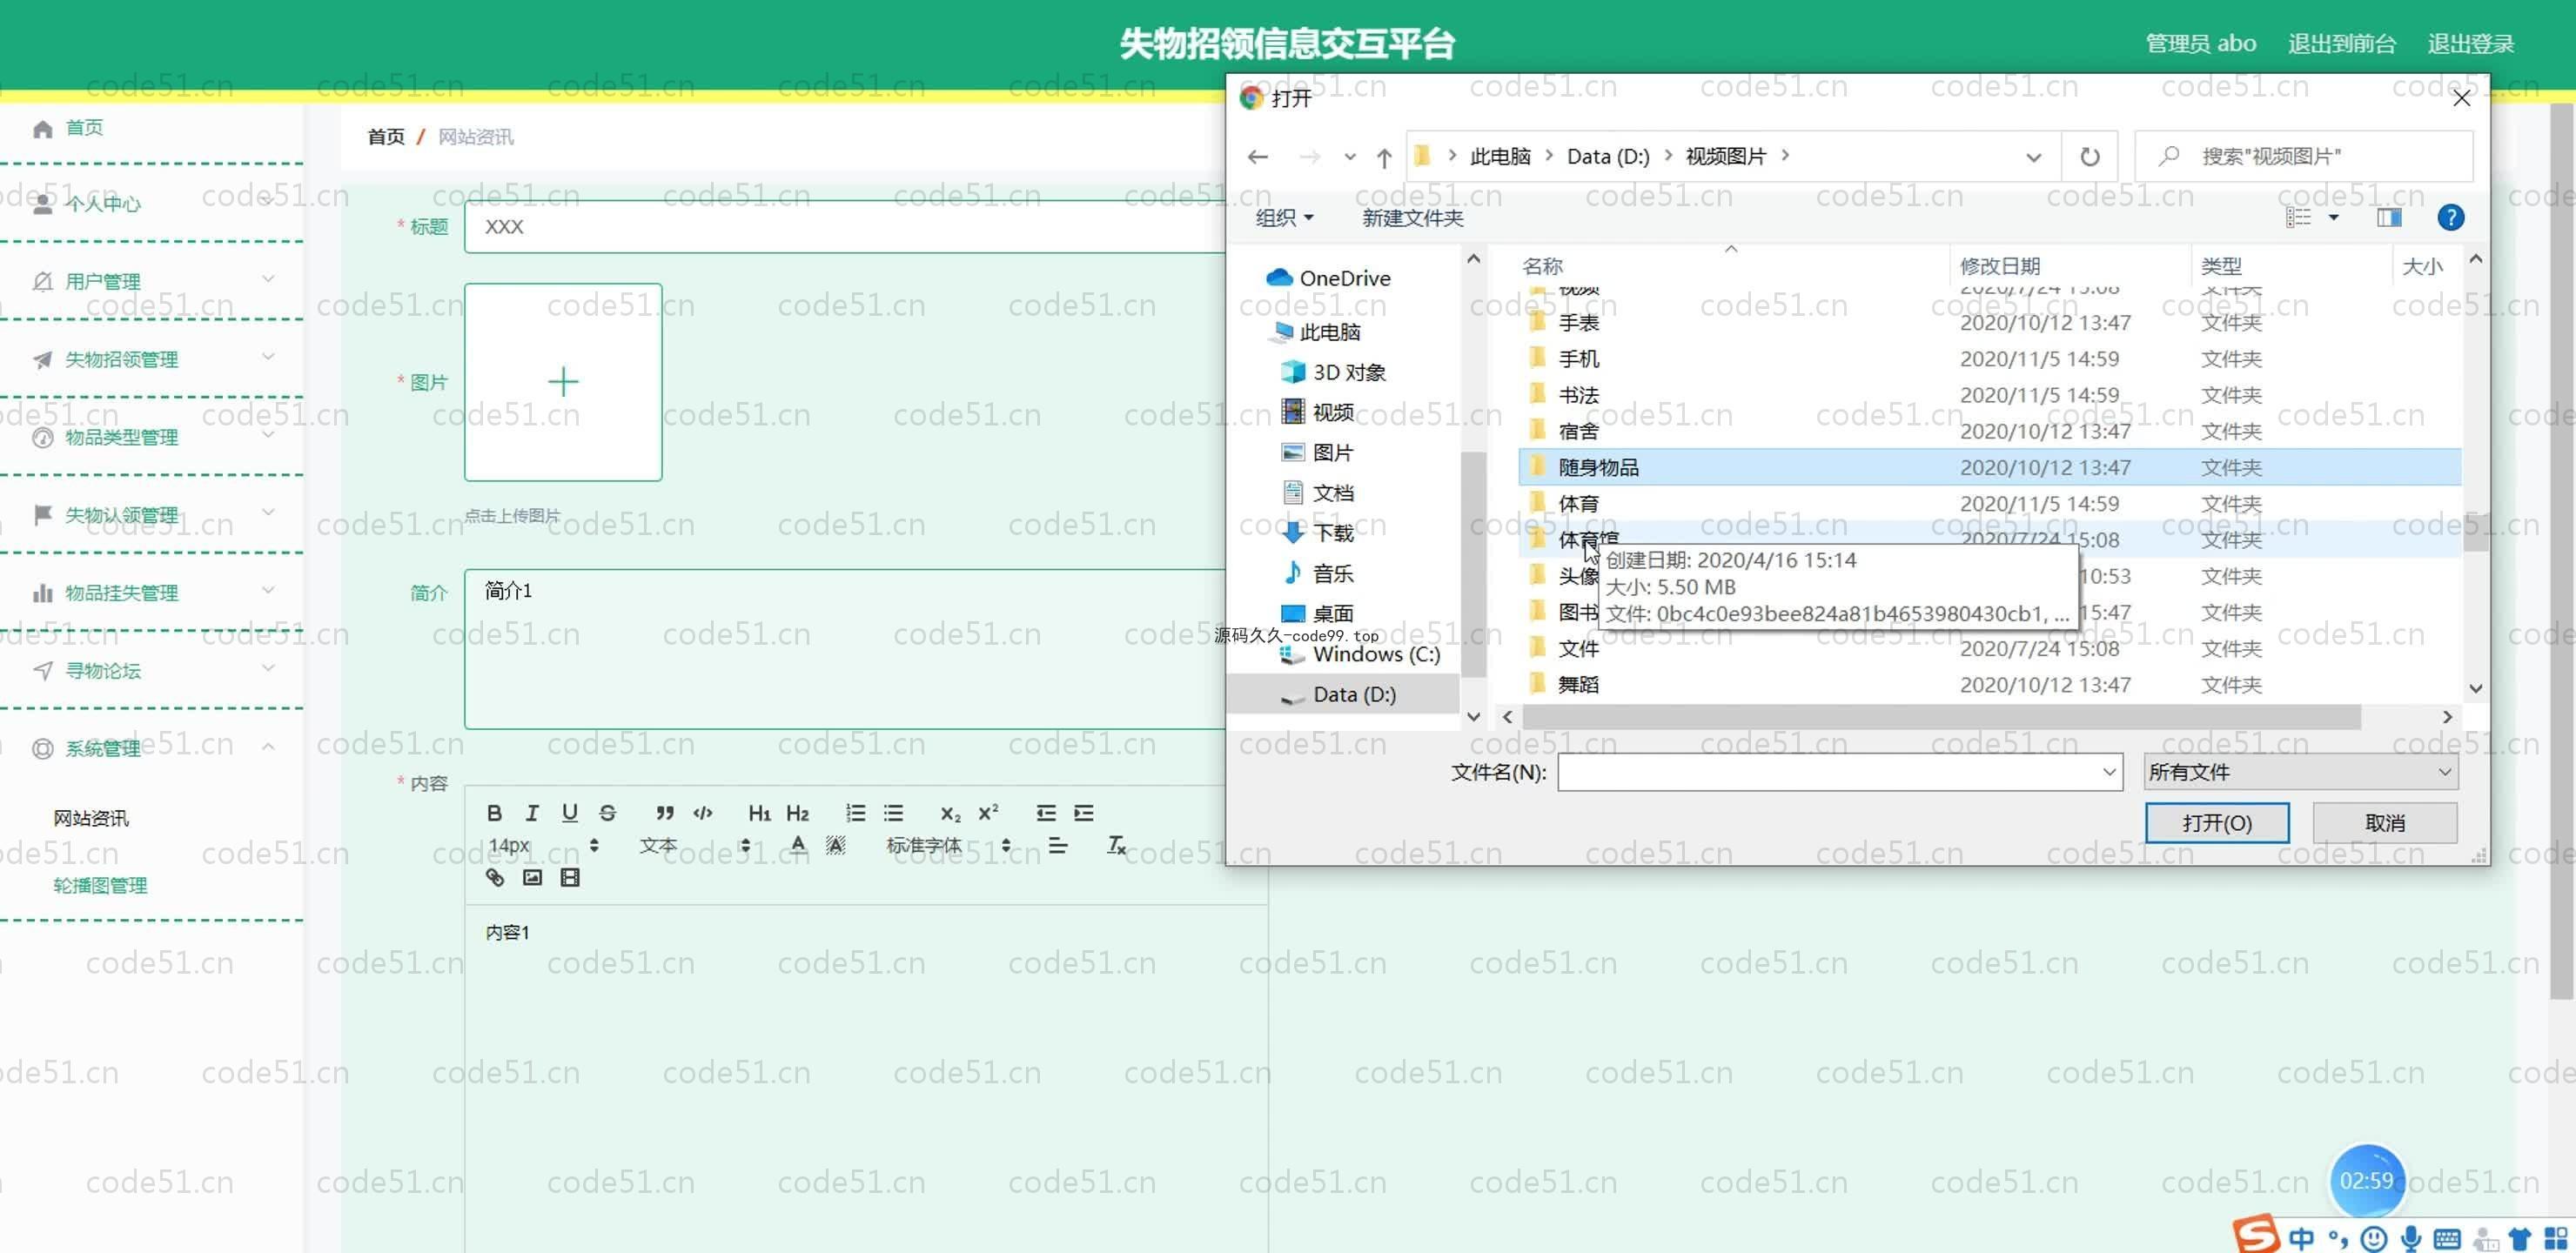Open the view options dropdown arrow
The image size is (2576, 1253).
(x=2333, y=218)
